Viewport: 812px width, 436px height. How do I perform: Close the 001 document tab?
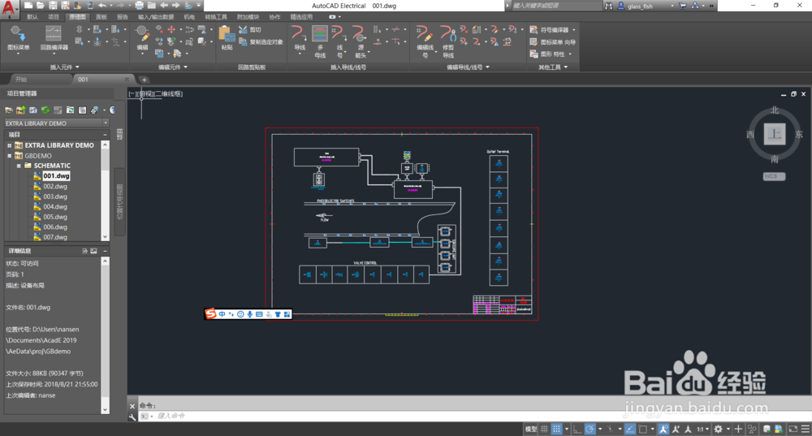127,80
